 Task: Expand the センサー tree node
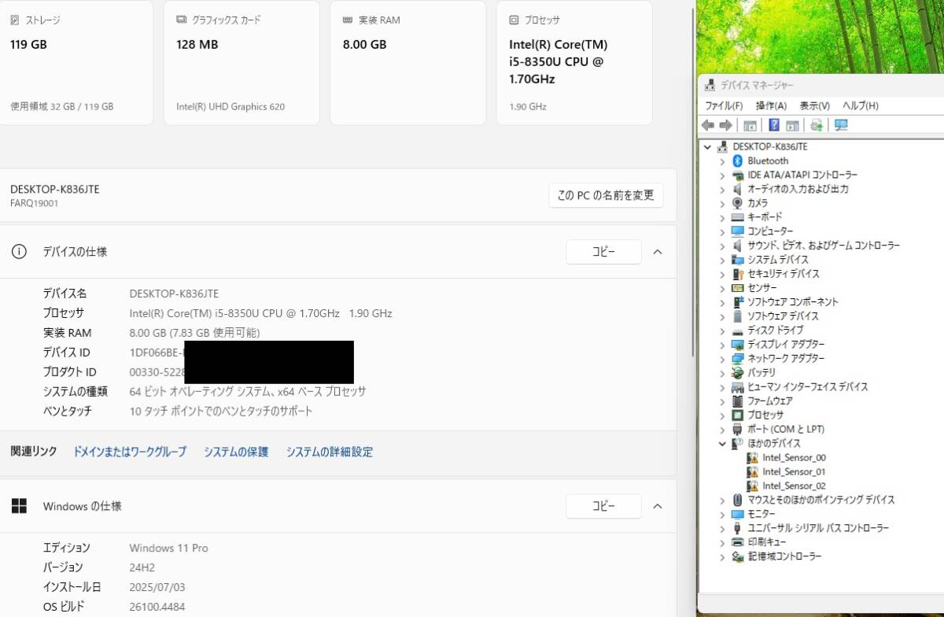[x=722, y=288]
